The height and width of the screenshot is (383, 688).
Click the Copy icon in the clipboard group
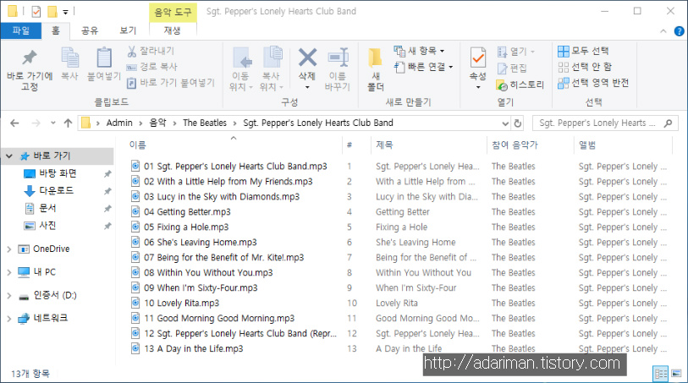click(x=69, y=57)
